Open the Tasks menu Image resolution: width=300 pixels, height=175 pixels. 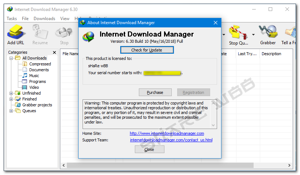12,19
